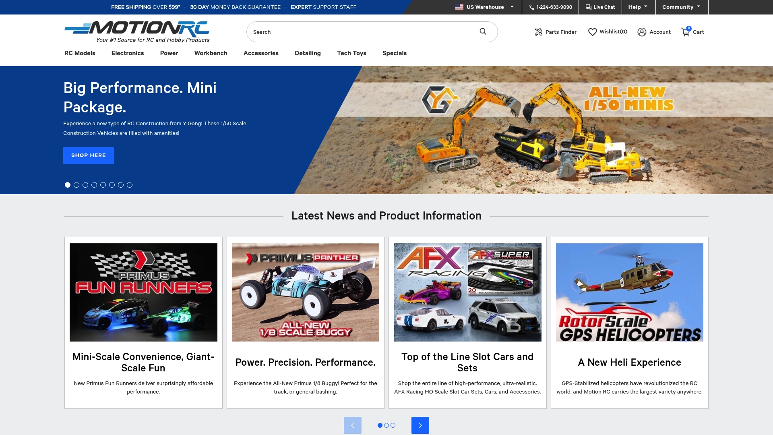773x435 pixels.
Task: Open AFX Racing slot cars thumbnail
Action: pos(467,292)
